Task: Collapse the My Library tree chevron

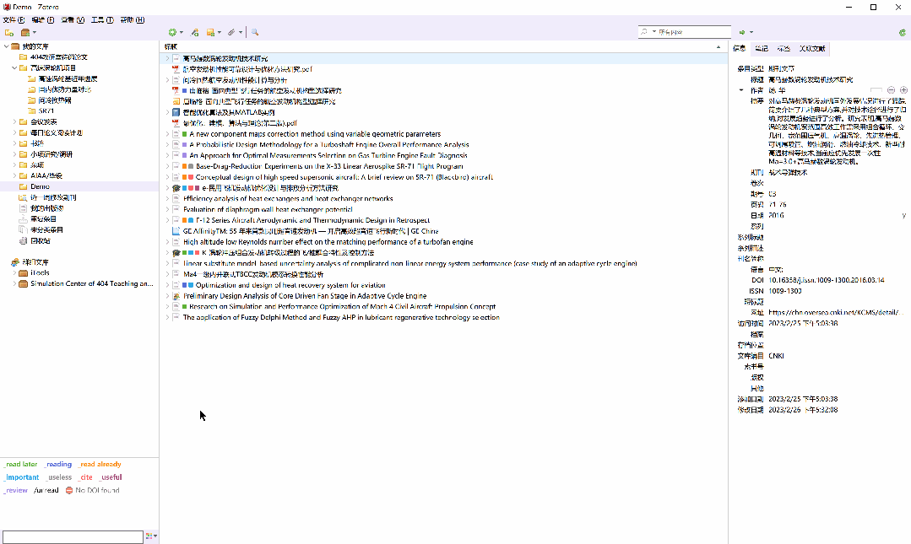Action: (7, 46)
